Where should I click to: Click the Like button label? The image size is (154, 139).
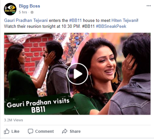(x=15, y=131)
